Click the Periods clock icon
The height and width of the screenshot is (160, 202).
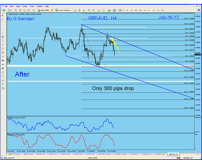(114, 10)
